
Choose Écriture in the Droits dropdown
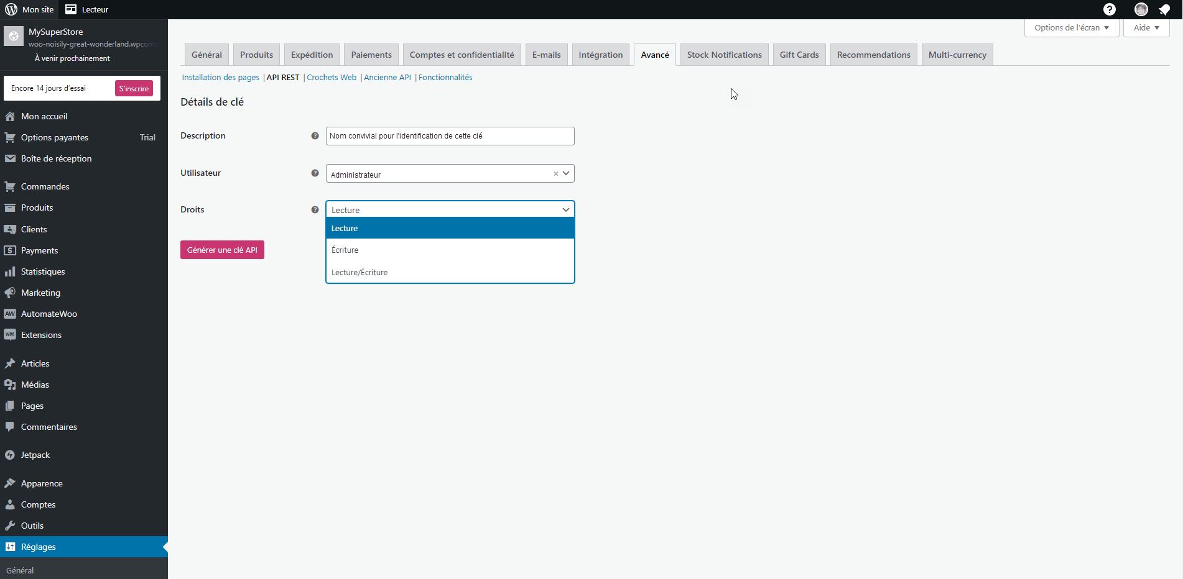tap(345, 250)
